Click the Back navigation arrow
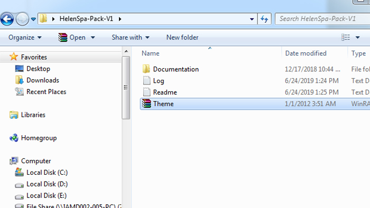 coord(7,19)
